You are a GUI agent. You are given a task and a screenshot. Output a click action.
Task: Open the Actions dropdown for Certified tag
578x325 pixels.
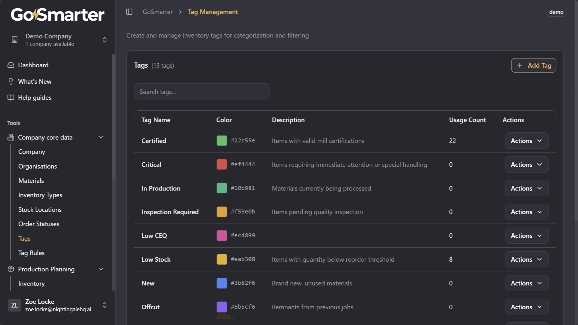(527, 141)
